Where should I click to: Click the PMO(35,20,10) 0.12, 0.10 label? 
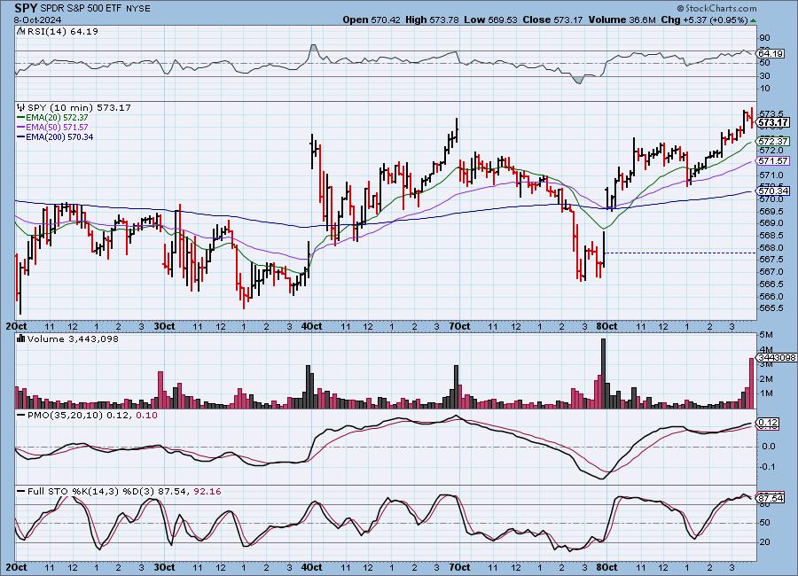pyautogui.click(x=92, y=416)
